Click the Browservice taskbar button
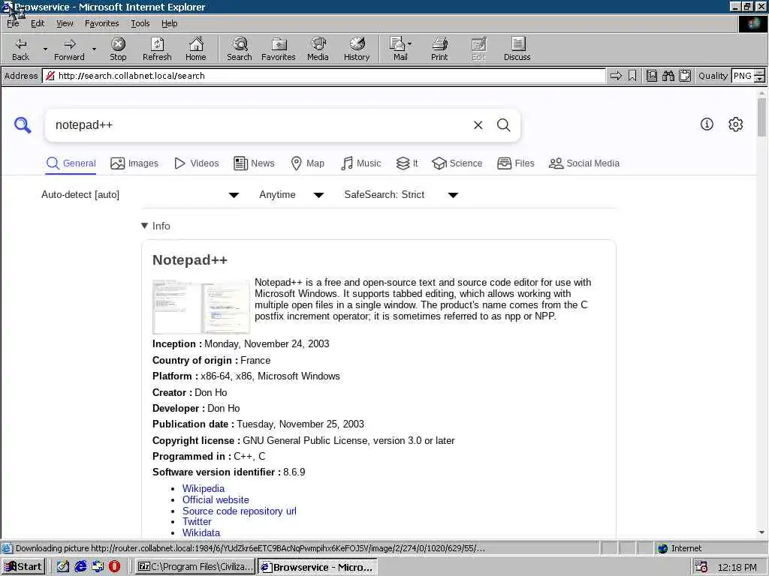769x576 pixels. click(x=318, y=567)
